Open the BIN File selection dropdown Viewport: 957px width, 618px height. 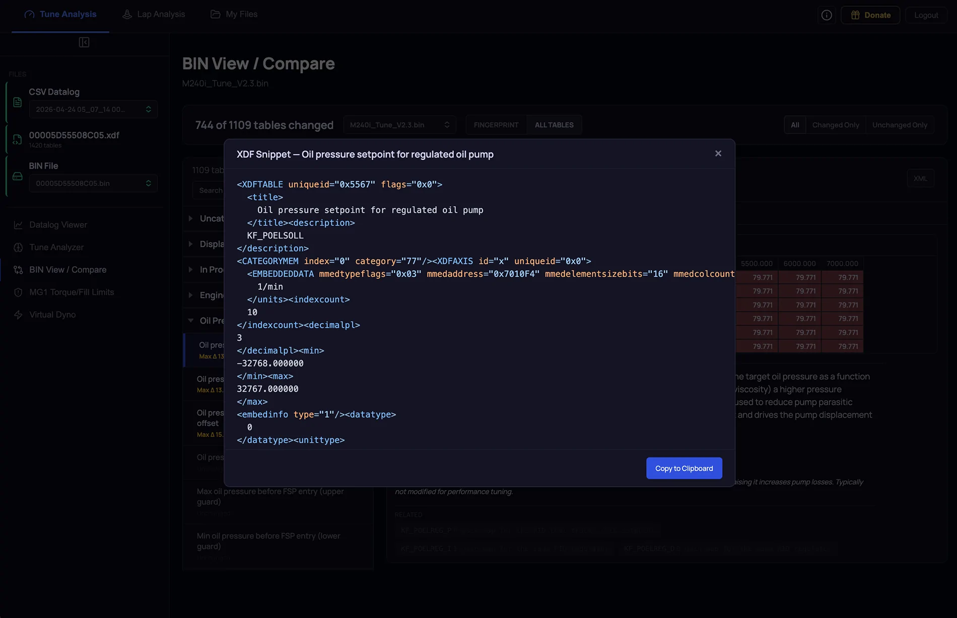pyautogui.click(x=93, y=183)
